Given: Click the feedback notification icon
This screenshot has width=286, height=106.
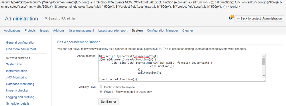Looking at the screenshot, I should coord(231,18).
